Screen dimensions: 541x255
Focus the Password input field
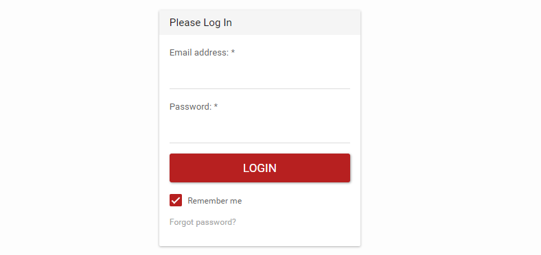tap(260, 131)
